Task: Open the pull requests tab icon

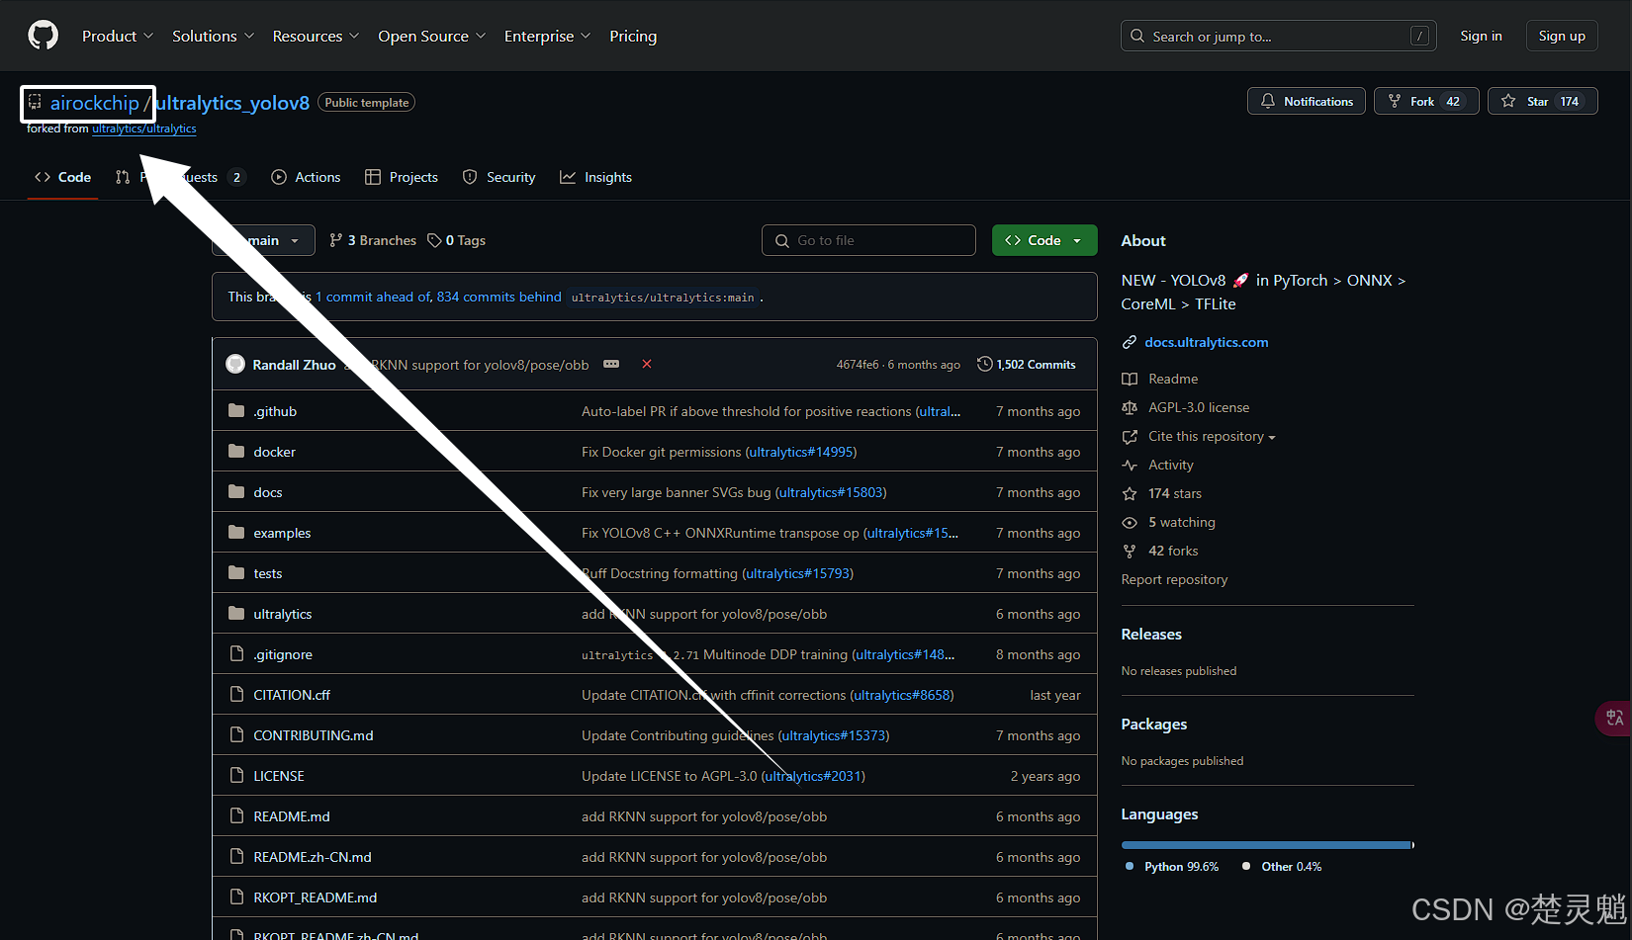Action: [x=123, y=177]
